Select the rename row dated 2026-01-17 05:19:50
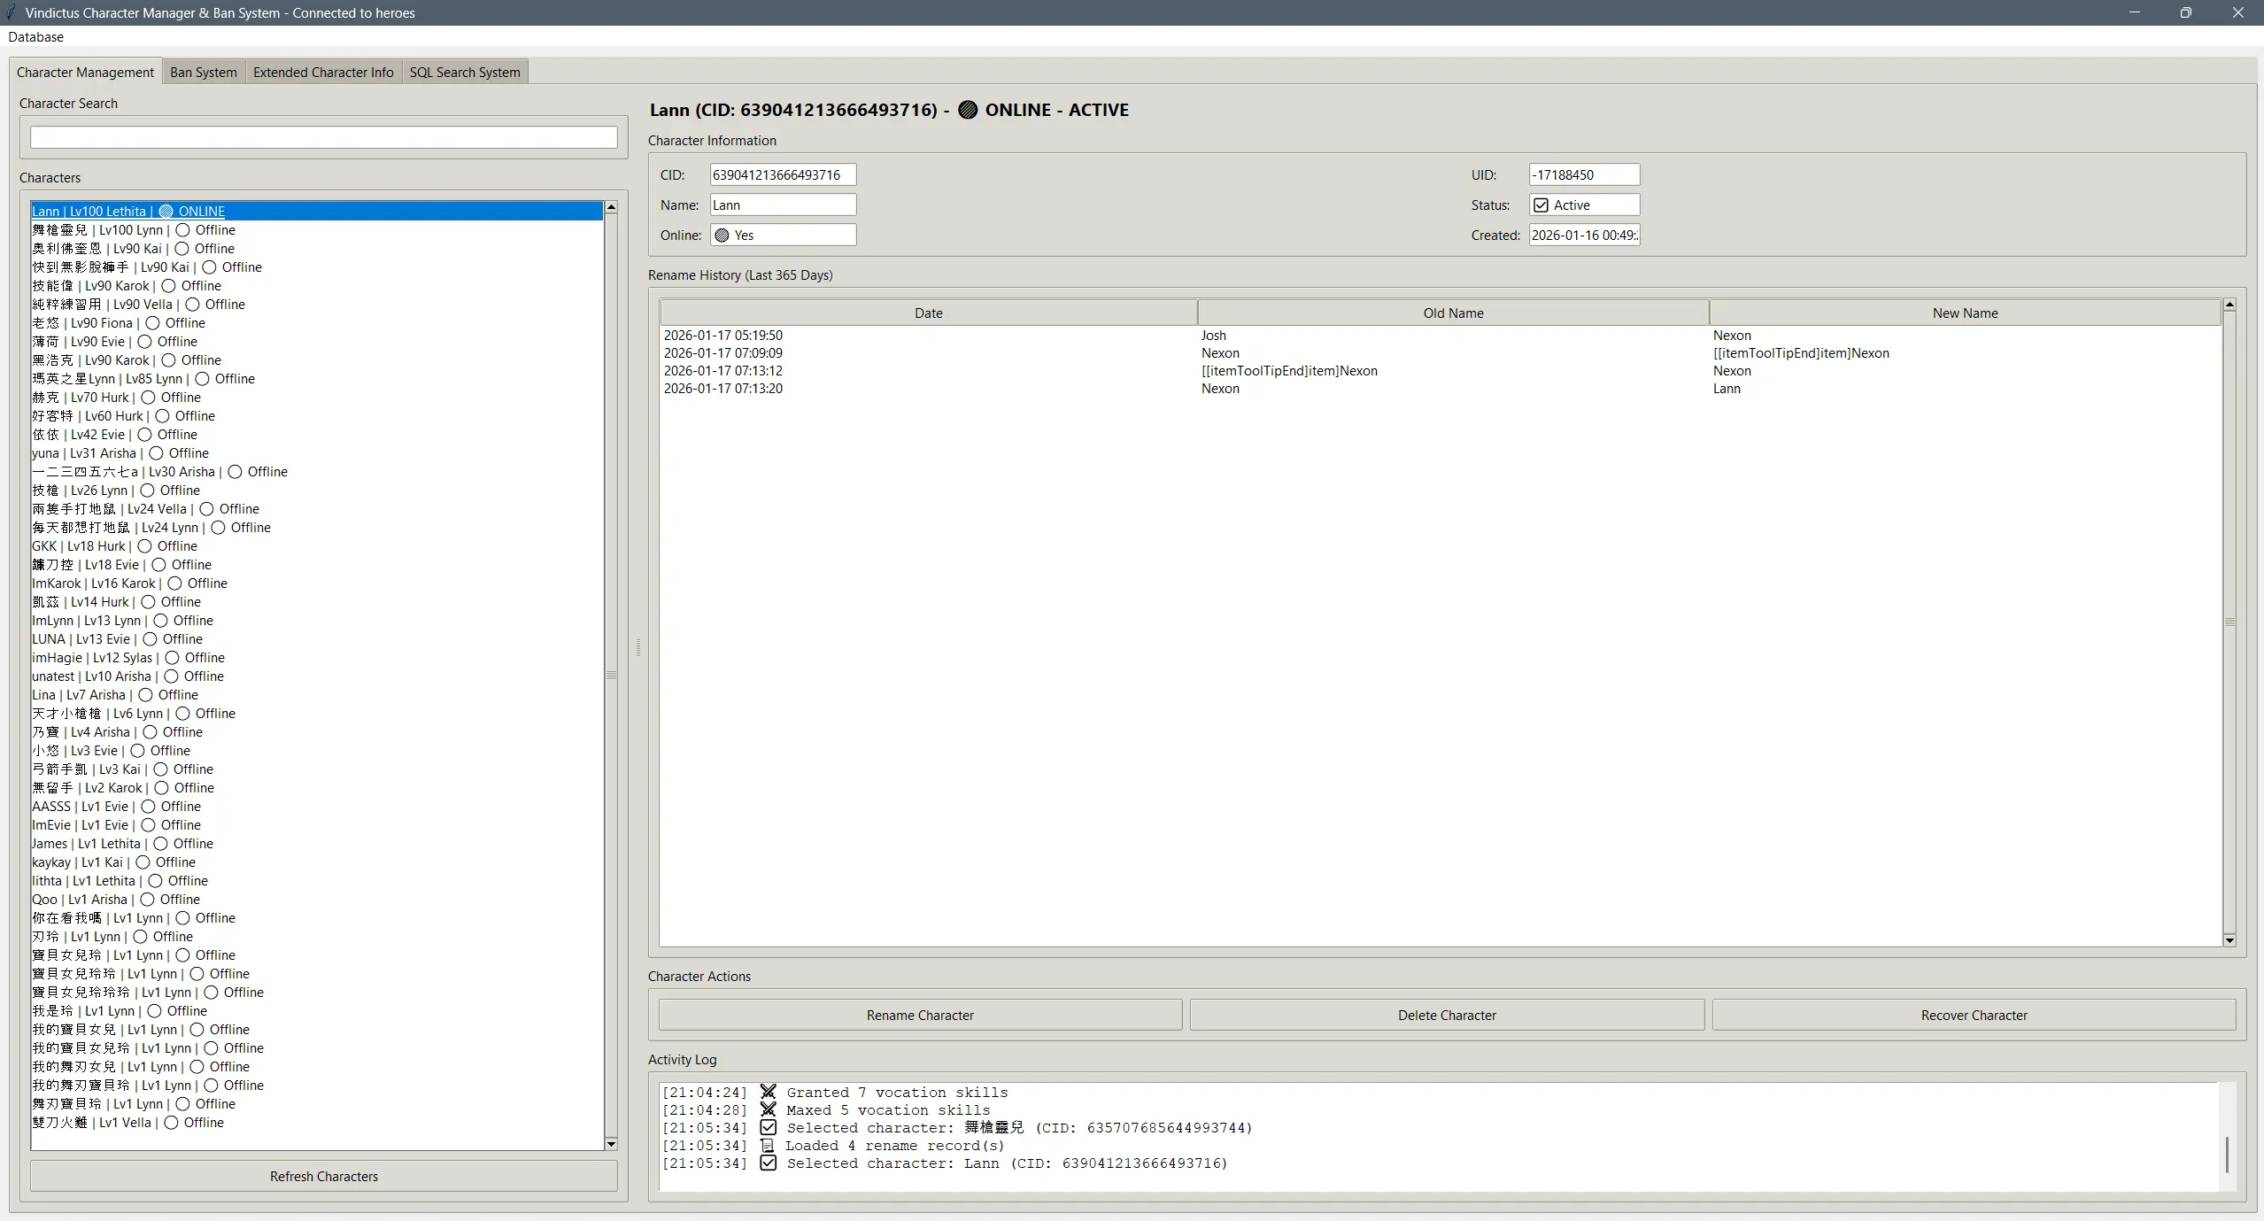Image resolution: width=2264 pixels, height=1221 pixels. 1441,336
